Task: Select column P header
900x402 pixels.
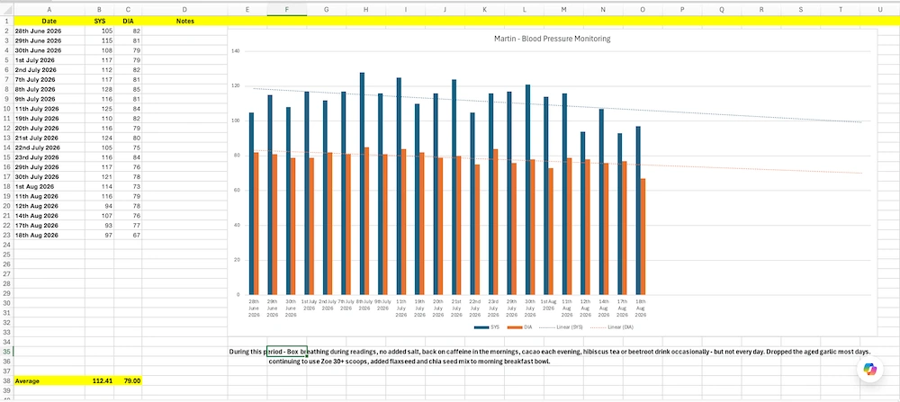Action: [682, 10]
